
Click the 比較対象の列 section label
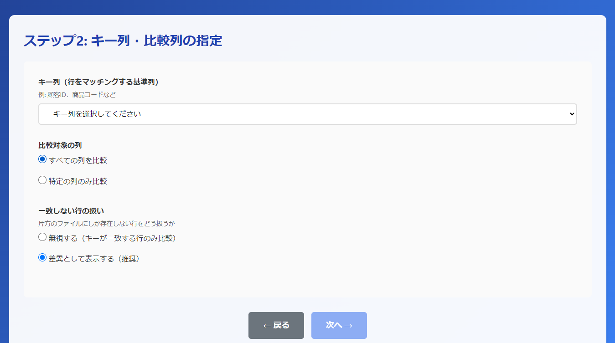point(60,145)
